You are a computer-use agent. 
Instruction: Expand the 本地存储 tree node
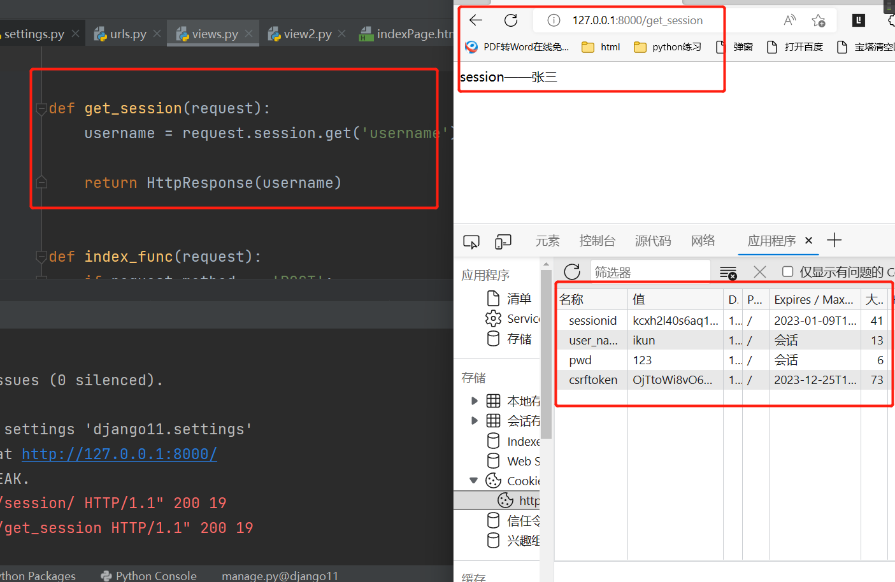pyautogui.click(x=474, y=401)
